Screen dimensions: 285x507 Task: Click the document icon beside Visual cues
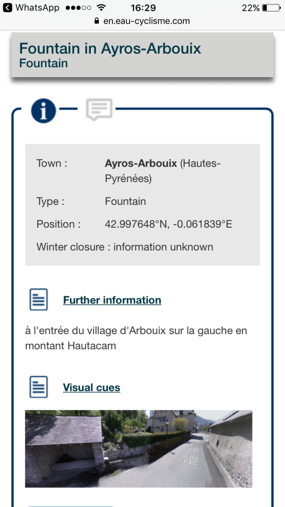(38, 387)
